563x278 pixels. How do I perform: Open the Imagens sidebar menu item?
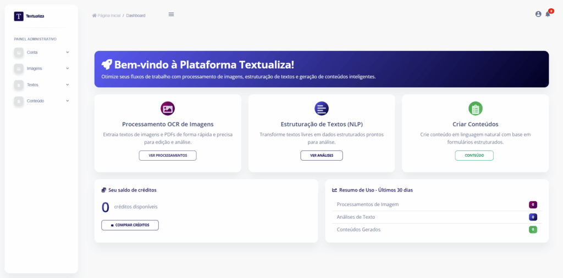point(42,69)
